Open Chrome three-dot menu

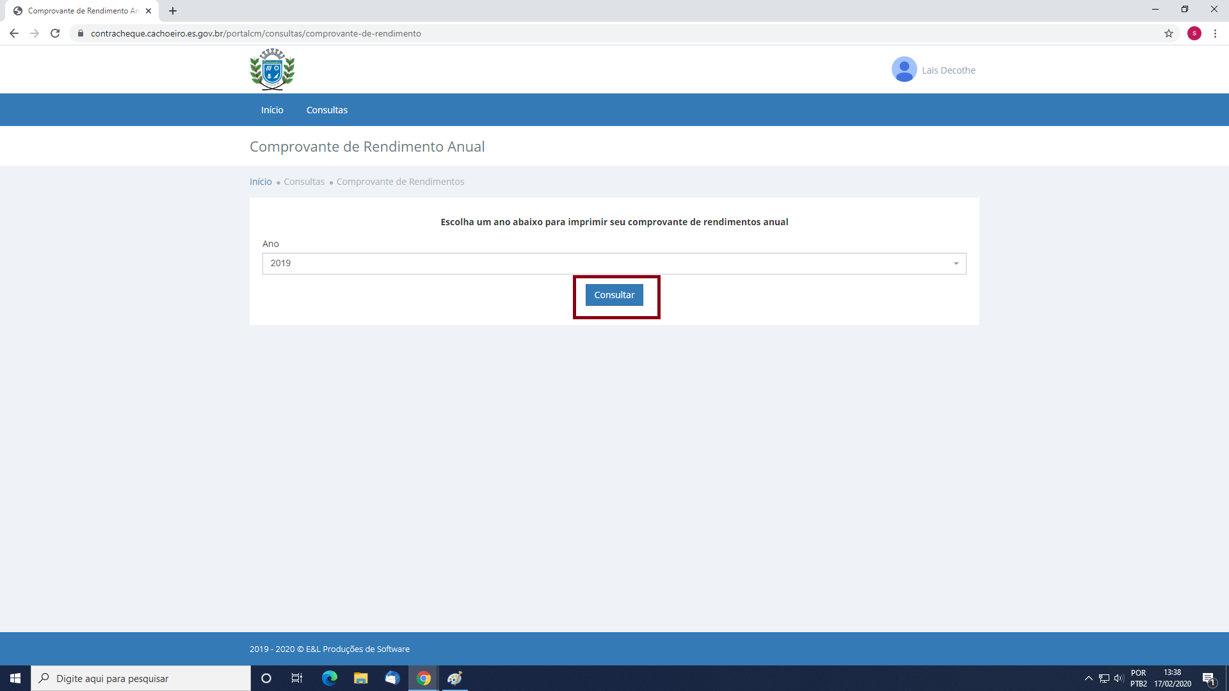(x=1215, y=33)
